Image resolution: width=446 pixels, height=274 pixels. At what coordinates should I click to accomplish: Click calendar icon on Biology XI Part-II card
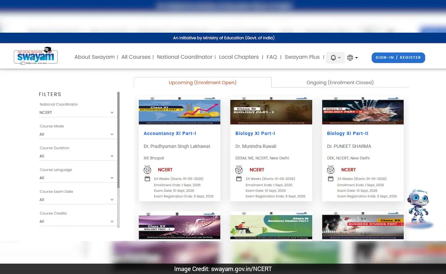(331, 179)
